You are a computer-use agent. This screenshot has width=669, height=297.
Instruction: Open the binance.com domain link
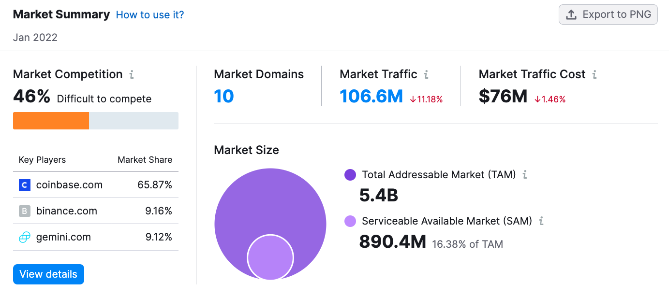point(67,211)
